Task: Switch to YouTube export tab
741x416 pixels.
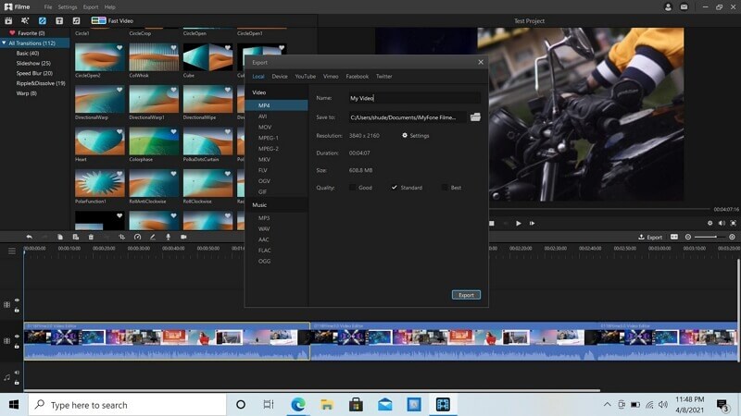Action: click(x=306, y=76)
